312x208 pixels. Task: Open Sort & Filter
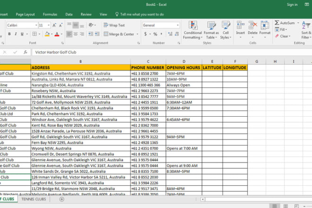click(x=306, y=30)
